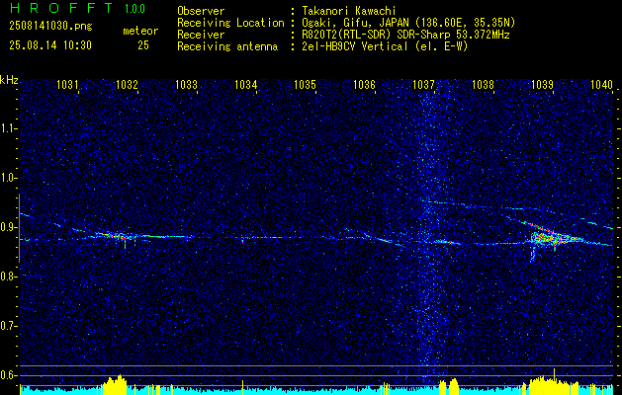Click the 0.8 kHz axis label
This screenshot has width=622, height=395.
[x=7, y=276]
